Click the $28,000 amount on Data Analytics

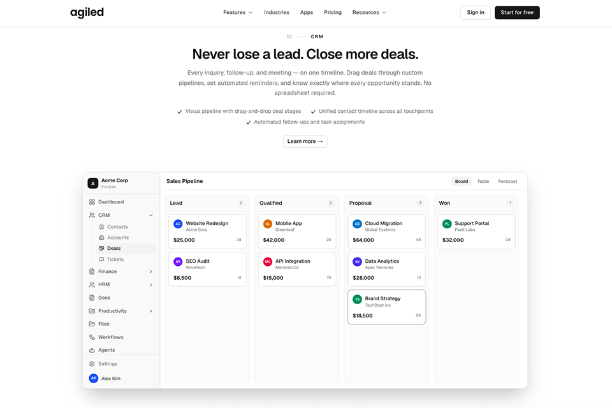pos(363,278)
